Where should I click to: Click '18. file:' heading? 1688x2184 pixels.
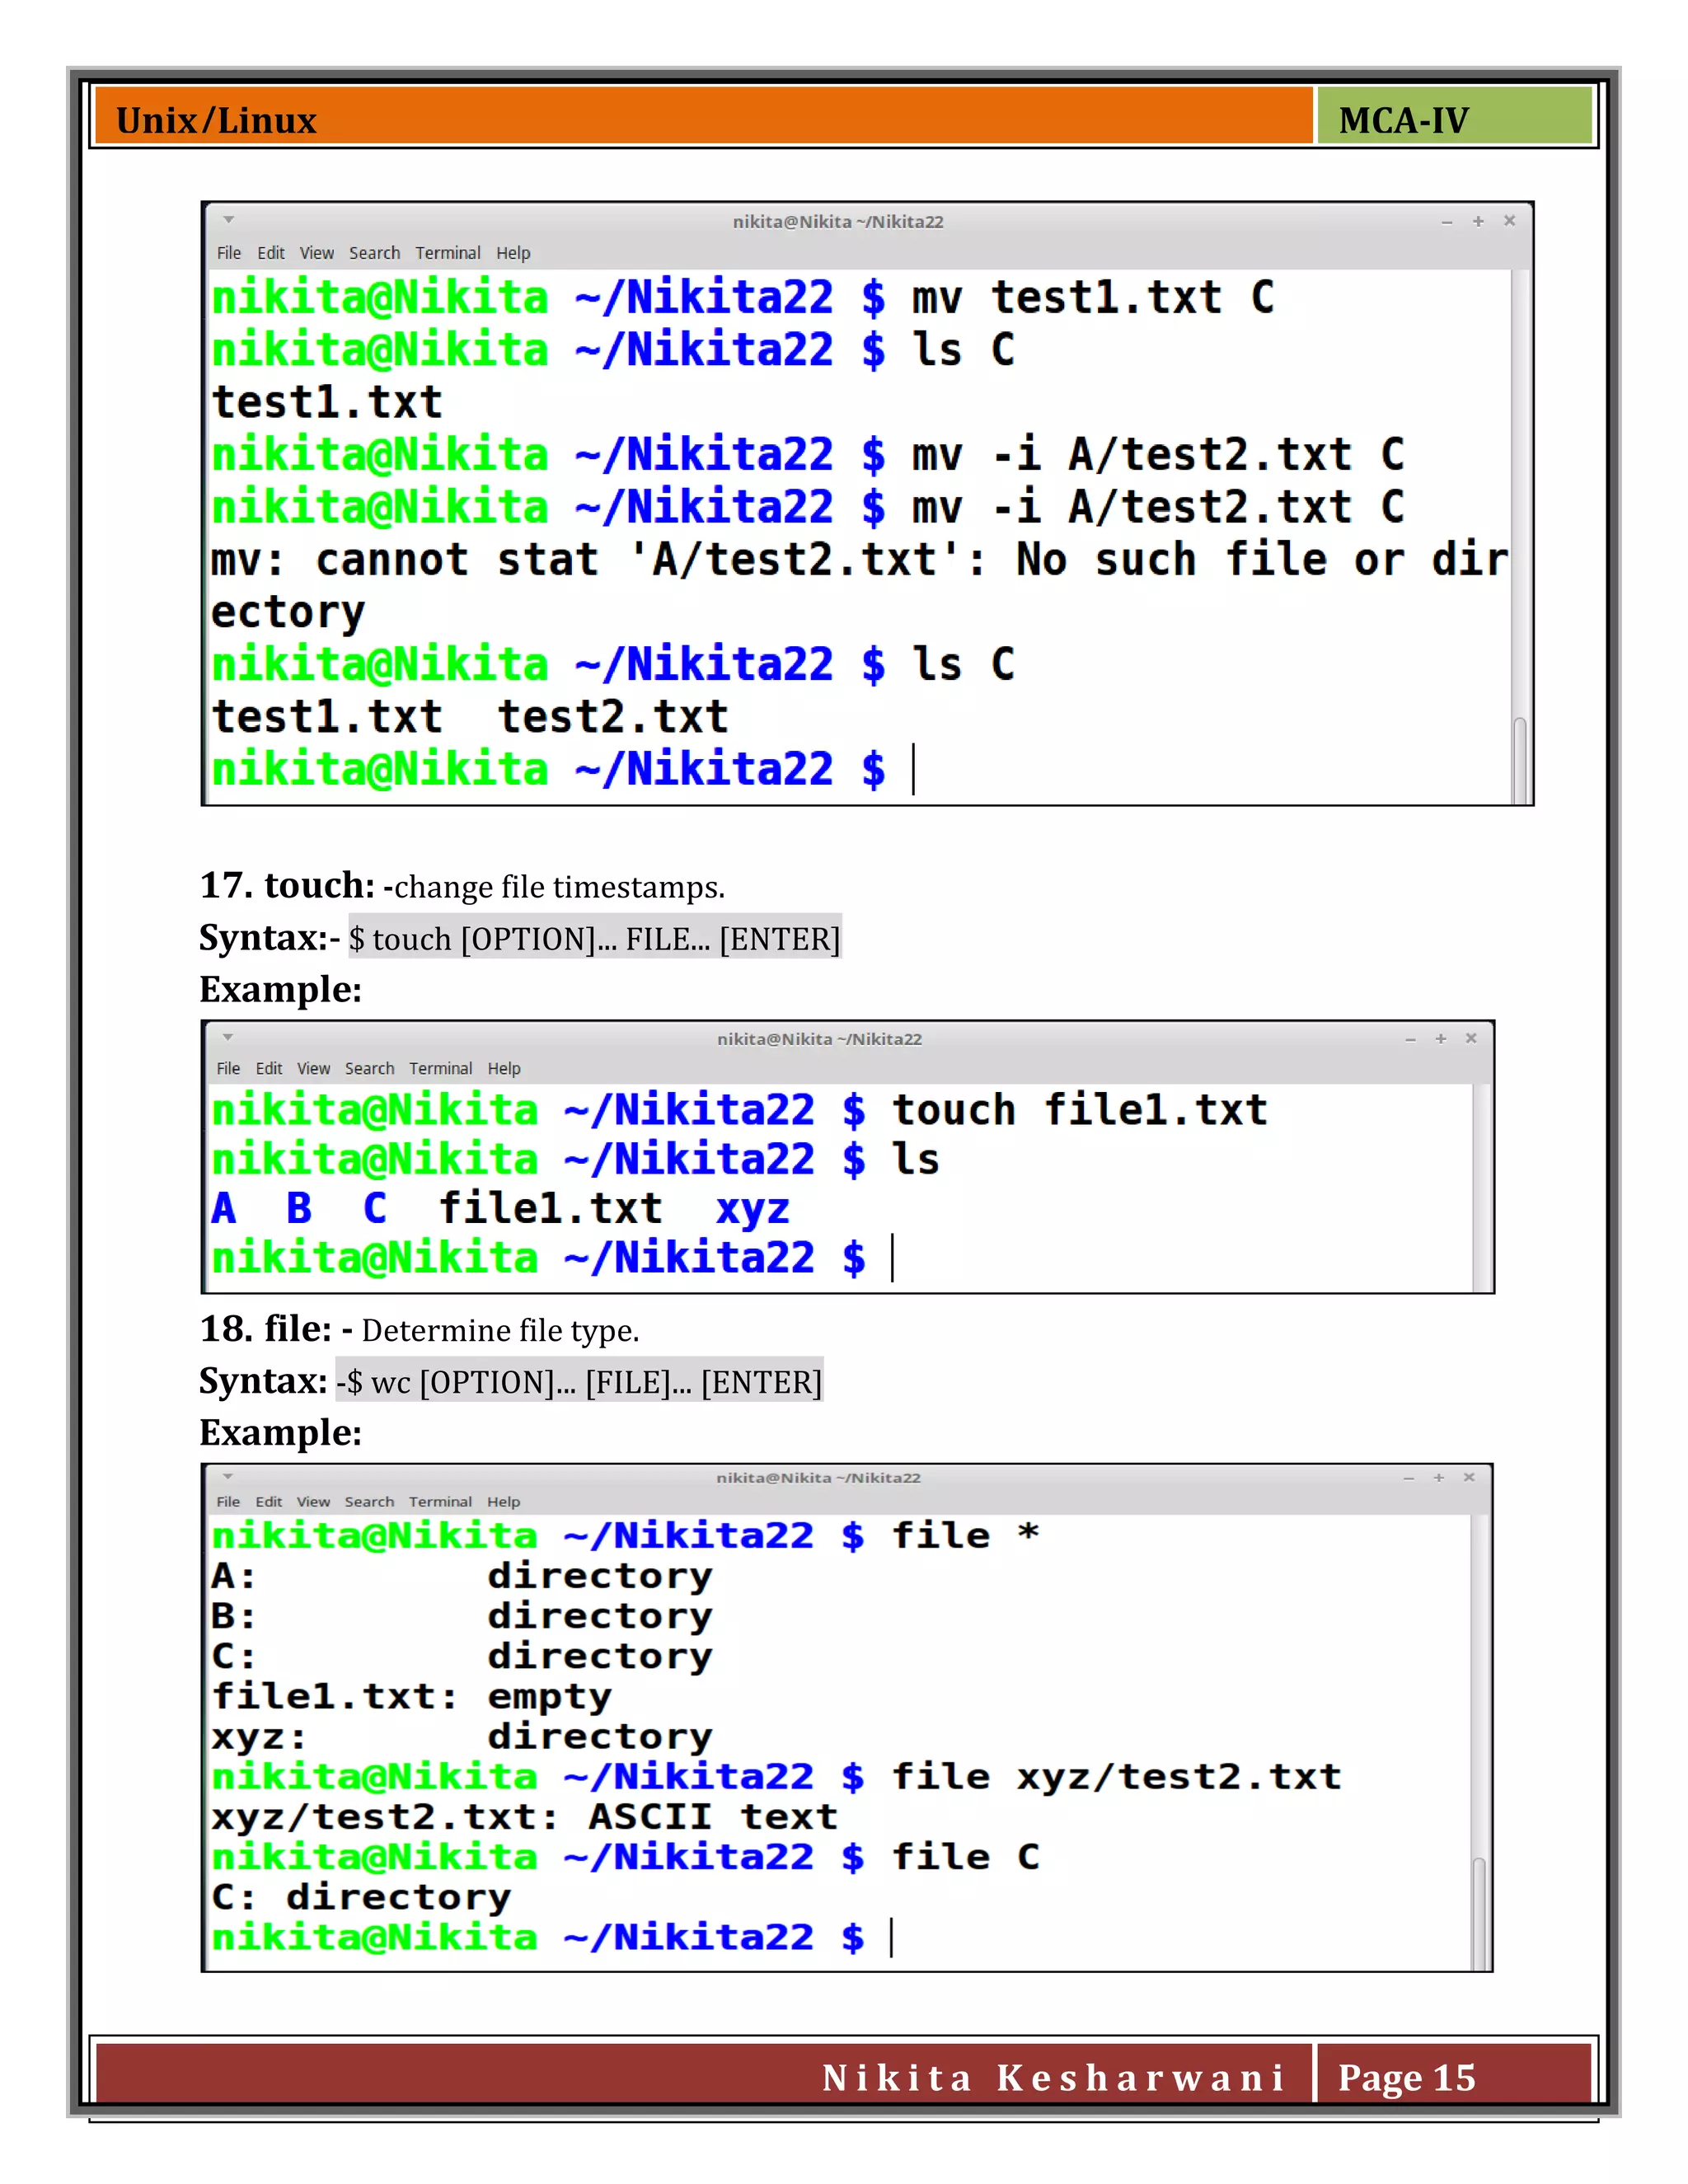click(x=266, y=1328)
